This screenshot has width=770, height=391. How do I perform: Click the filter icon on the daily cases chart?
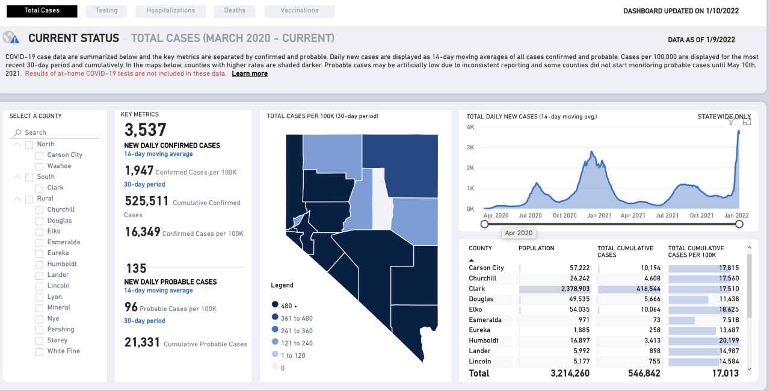click(x=731, y=121)
